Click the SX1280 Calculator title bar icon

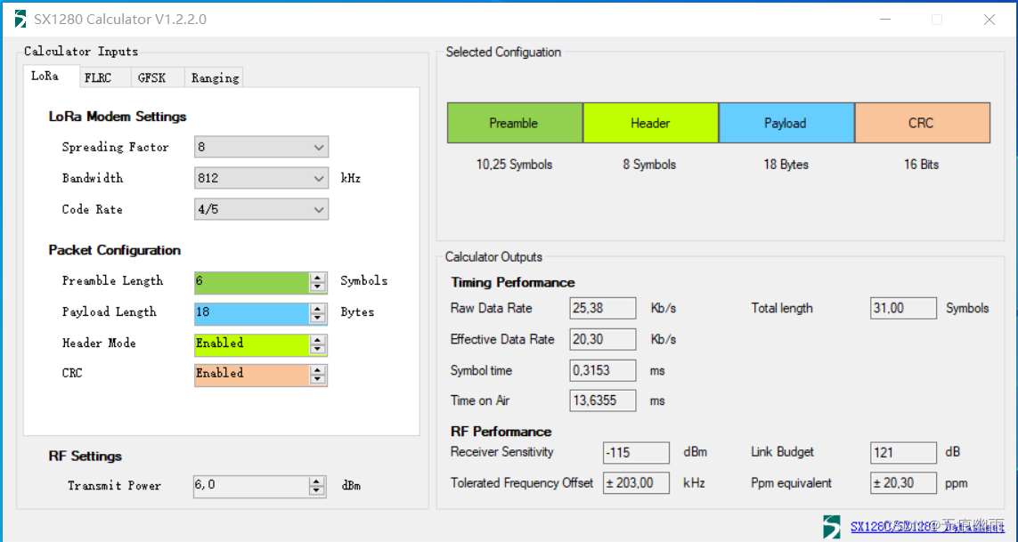pyautogui.click(x=20, y=20)
